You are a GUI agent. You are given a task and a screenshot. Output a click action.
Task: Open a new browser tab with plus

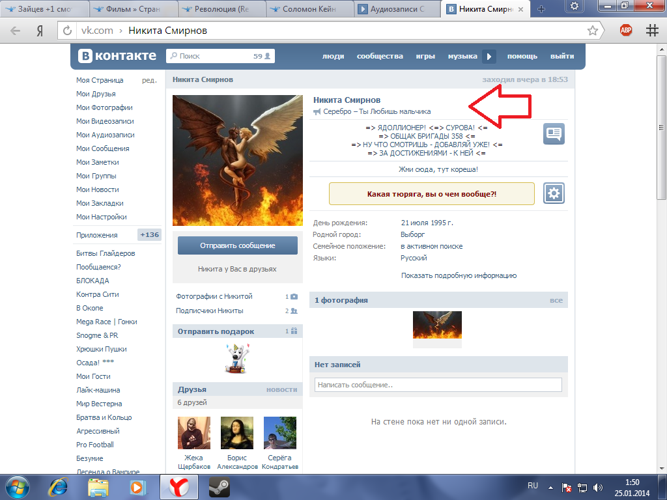[x=541, y=9]
